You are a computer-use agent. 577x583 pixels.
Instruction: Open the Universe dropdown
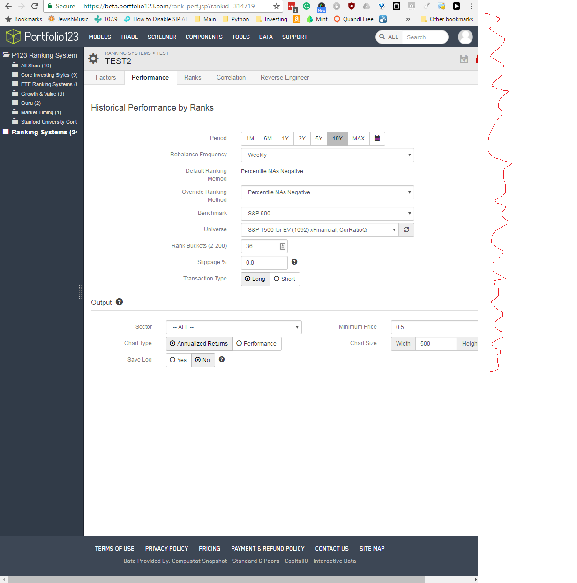[x=320, y=230]
